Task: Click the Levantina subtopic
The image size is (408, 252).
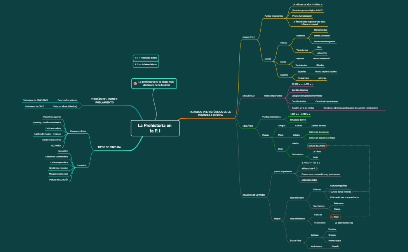Action: click(x=82, y=165)
